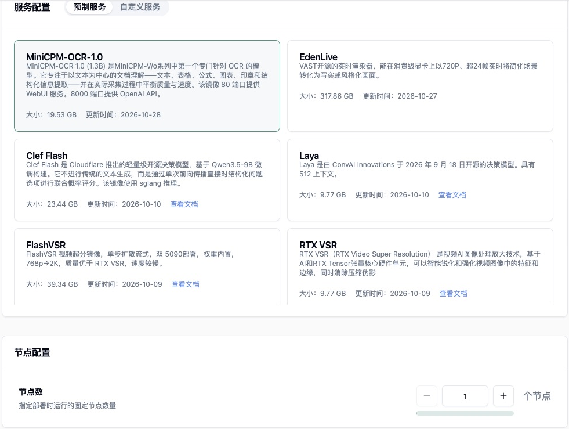Image resolution: width=569 pixels, height=429 pixels.
Task: Click the 节点配置 heading
Action: point(32,353)
